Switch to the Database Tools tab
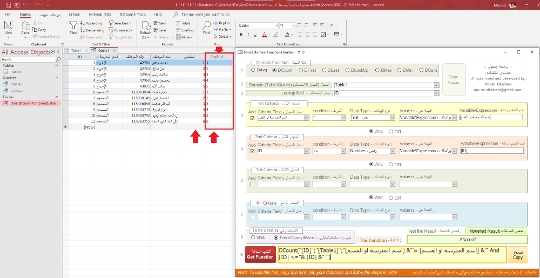The width and height of the screenshot is (540, 278). click(133, 15)
